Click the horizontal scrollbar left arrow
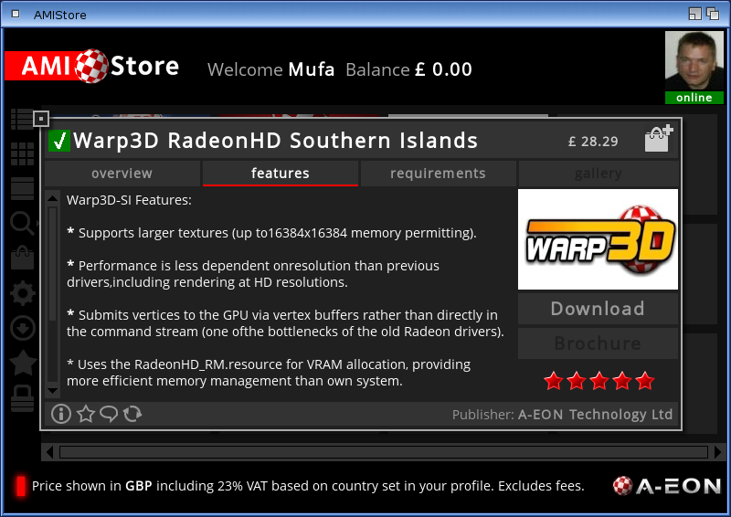Viewport: 731px width, 517px height. (x=49, y=452)
